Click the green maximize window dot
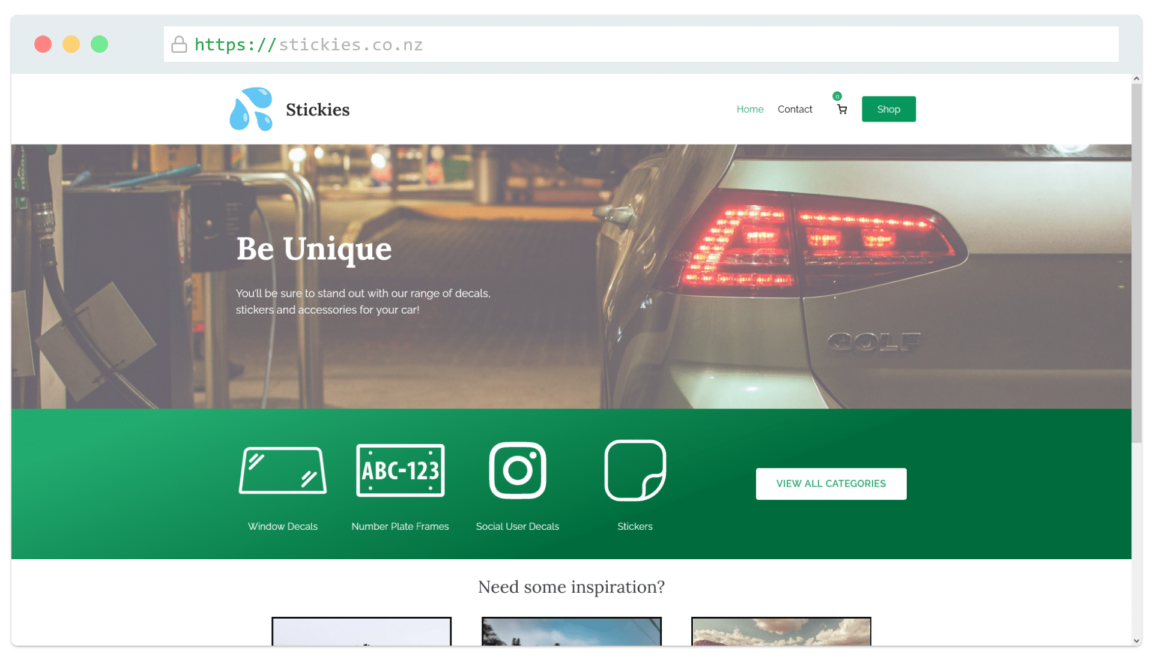 click(x=99, y=44)
